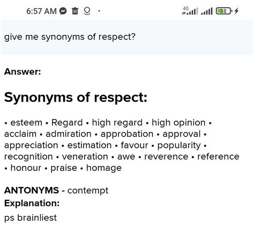The width and height of the screenshot is (254, 246).
Task: Select the word approbation
Action: pyautogui.click(x=127, y=134)
